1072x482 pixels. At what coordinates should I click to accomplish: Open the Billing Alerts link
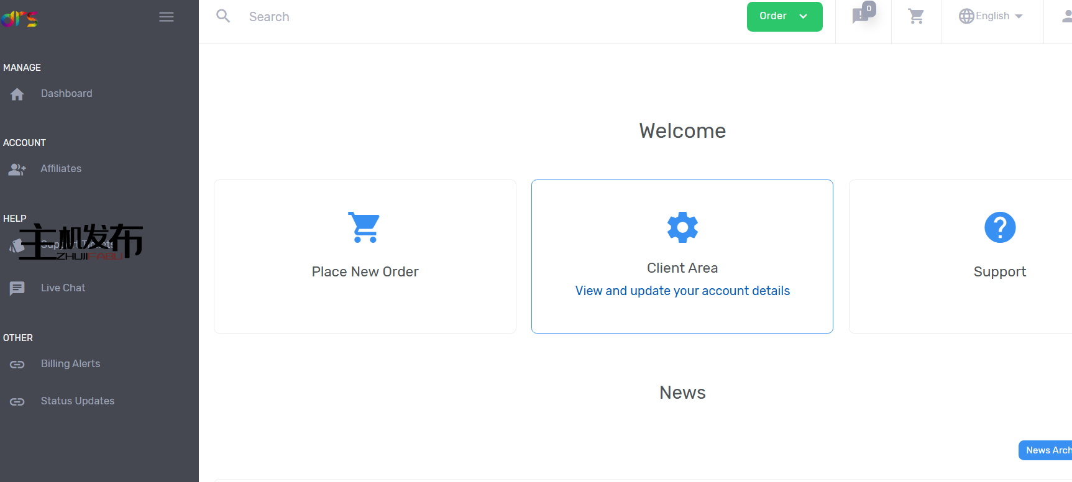click(x=70, y=364)
